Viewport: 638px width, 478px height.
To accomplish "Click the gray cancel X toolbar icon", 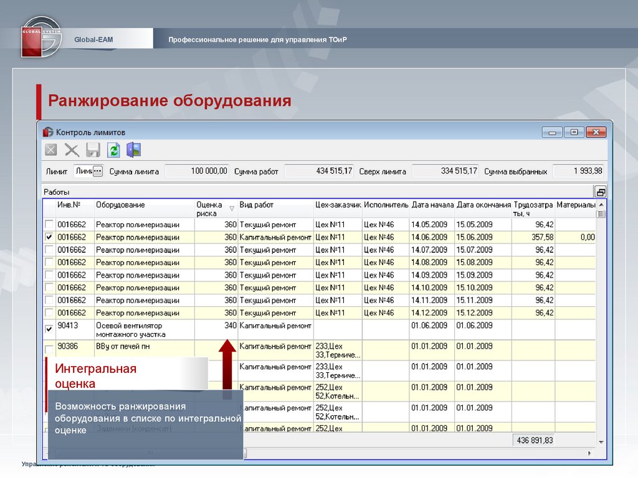I will click(51, 150).
